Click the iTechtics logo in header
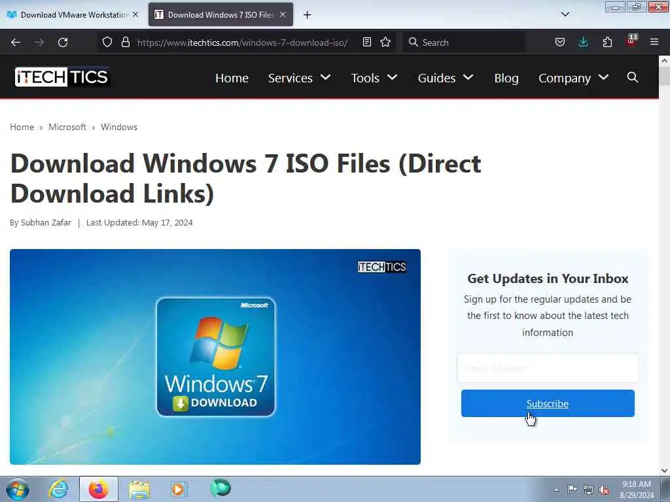The width and height of the screenshot is (670, 502). [62, 77]
